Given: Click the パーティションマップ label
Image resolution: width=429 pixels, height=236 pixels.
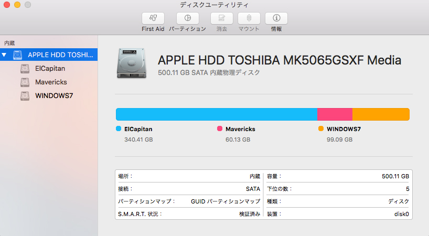Looking at the screenshot, I should click(x=146, y=201).
